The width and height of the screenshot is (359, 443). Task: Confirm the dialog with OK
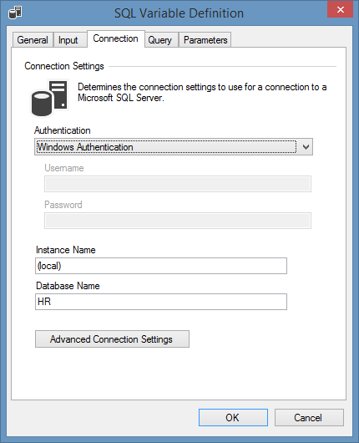point(233,418)
